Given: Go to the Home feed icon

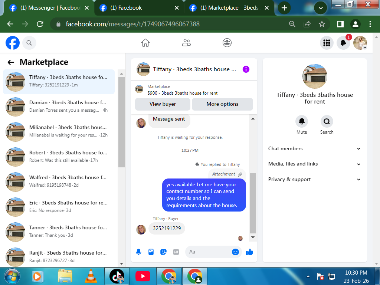Looking at the screenshot, I should (x=145, y=43).
